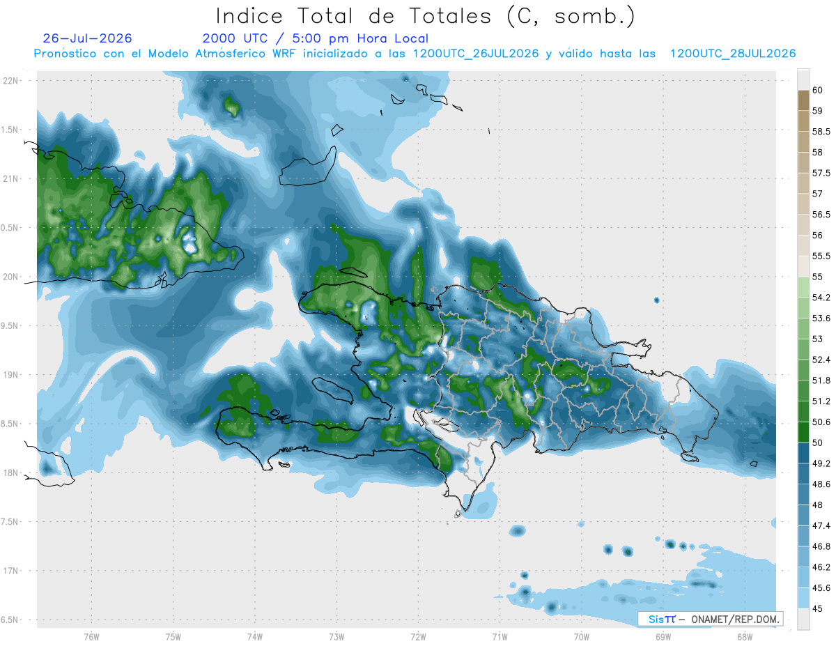Select the "75W" longitude axis label
Screen dimensions: 836x646
point(173,636)
